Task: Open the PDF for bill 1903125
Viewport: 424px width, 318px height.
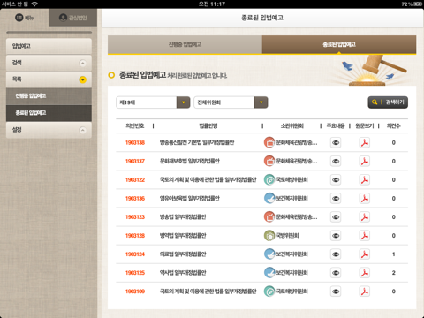Action: pyautogui.click(x=365, y=273)
